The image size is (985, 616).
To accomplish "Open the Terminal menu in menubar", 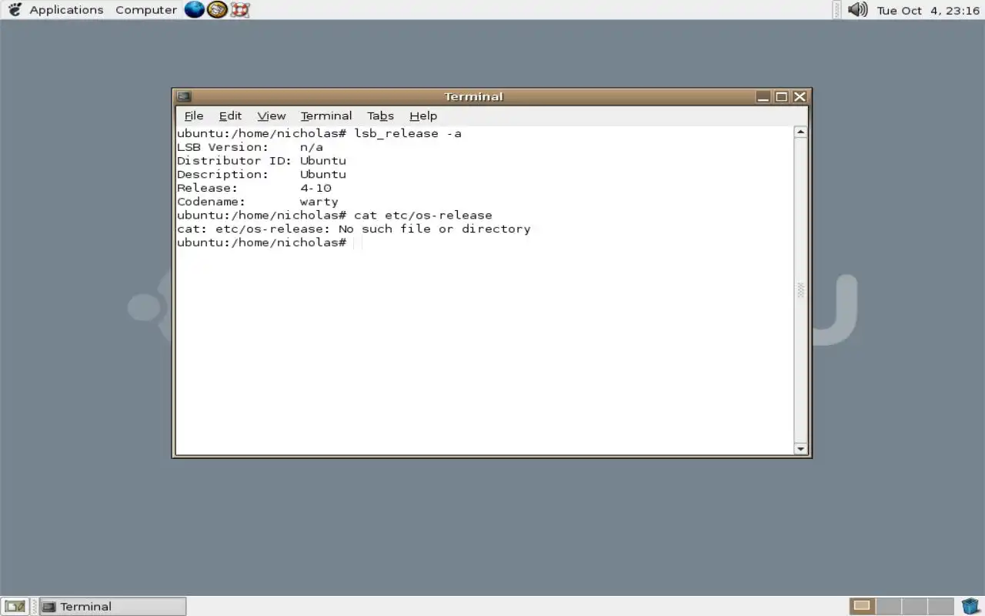I will (x=326, y=115).
